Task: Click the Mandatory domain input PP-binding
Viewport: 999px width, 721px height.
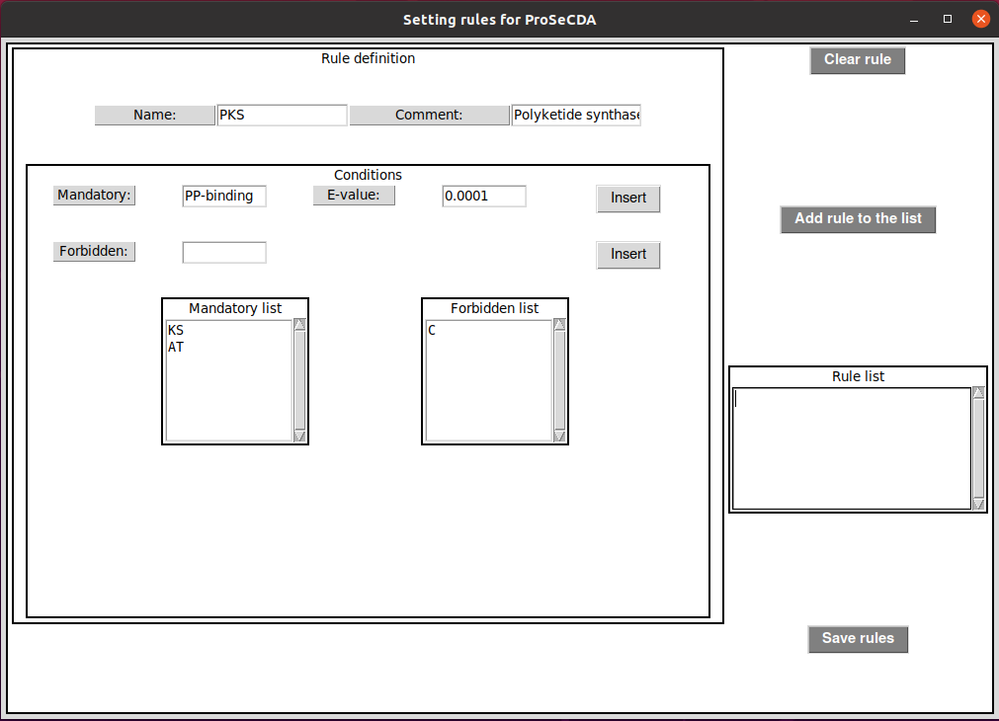Action: click(x=224, y=197)
